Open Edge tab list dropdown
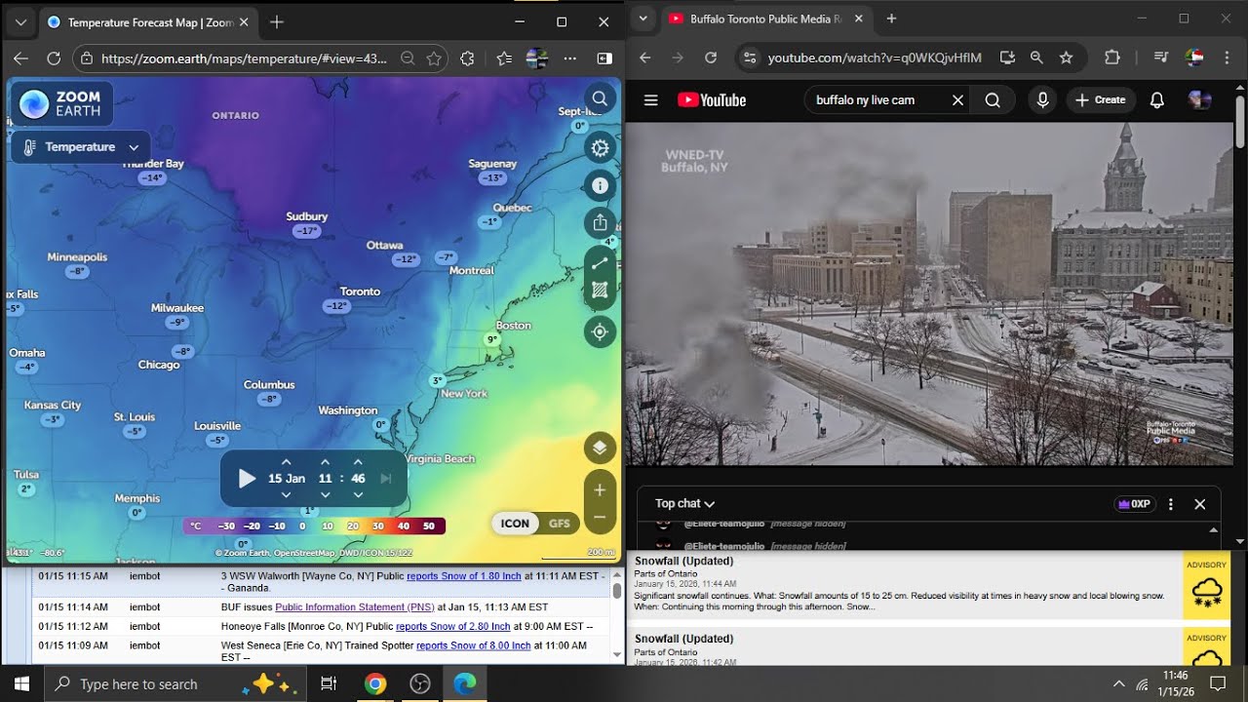 point(20,22)
